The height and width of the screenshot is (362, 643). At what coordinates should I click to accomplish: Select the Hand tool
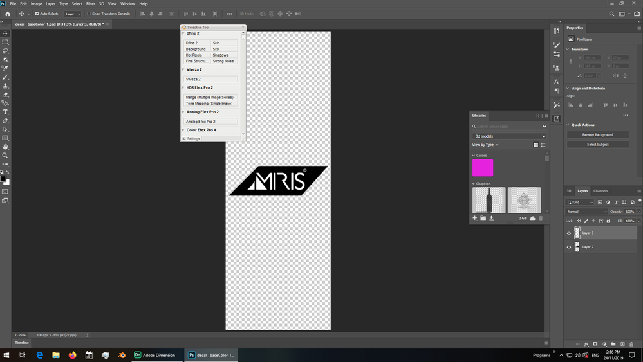[5, 147]
